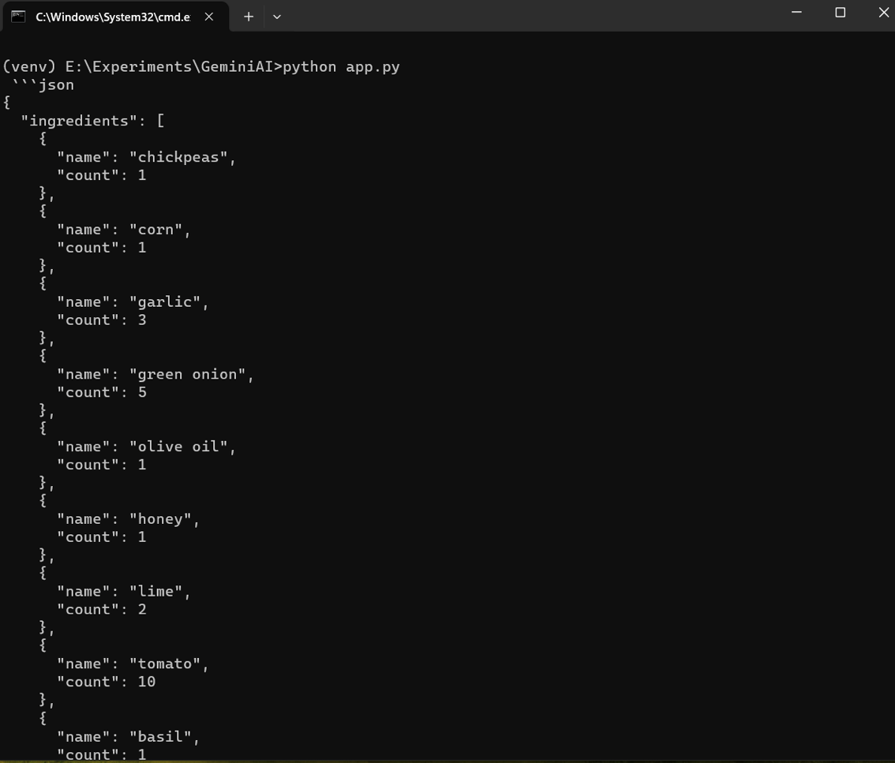Image resolution: width=895 pixels, height=763 pixels.
Task: Click the "tomato" name value
Action: click(x=165, y=664)
